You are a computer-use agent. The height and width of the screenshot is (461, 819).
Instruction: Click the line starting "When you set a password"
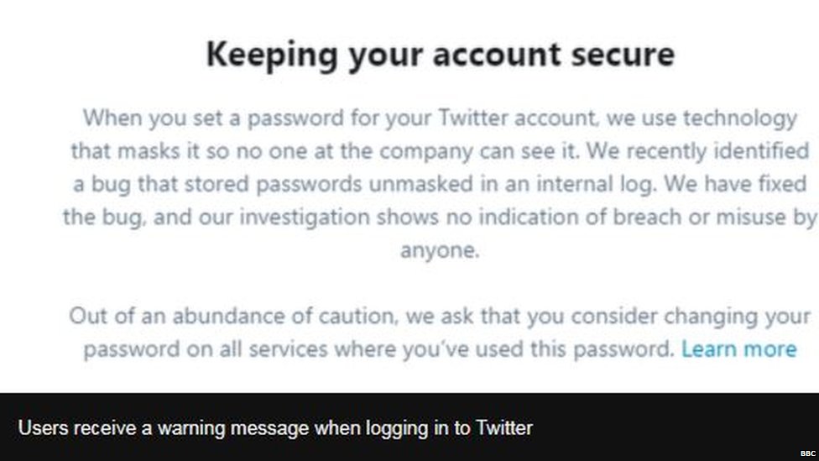pos(439,118)
